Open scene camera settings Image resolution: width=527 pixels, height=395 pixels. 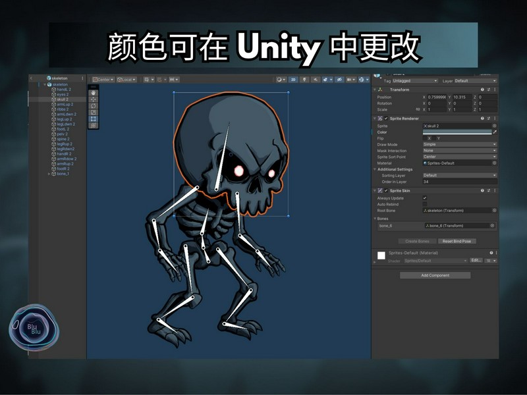click(x=351, y=80)
